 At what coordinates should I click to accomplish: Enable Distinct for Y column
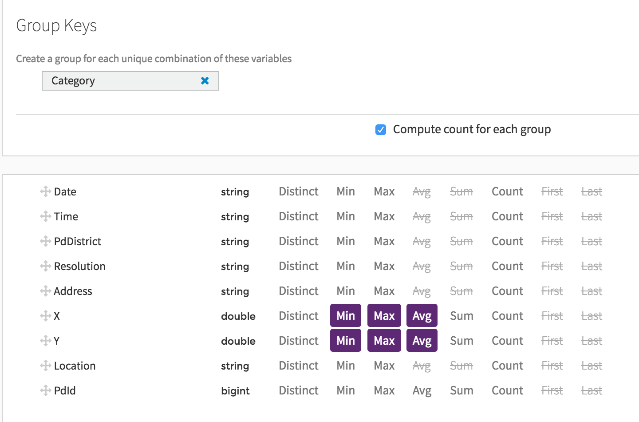tap(299, 341)
